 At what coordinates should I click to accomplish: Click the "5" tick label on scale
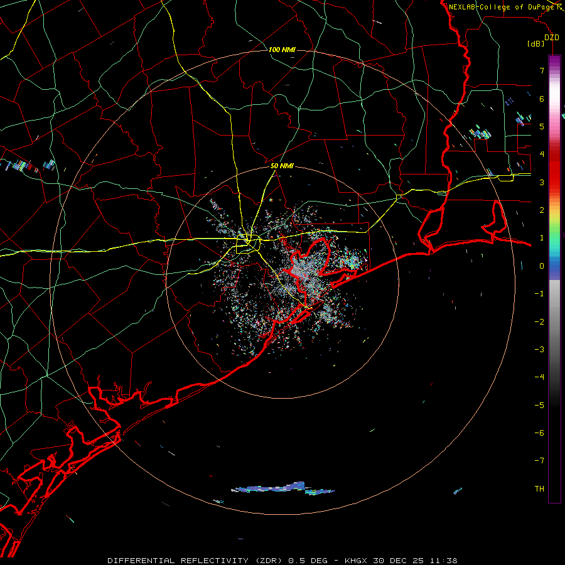pyautogui.click(x=542, y=126)
